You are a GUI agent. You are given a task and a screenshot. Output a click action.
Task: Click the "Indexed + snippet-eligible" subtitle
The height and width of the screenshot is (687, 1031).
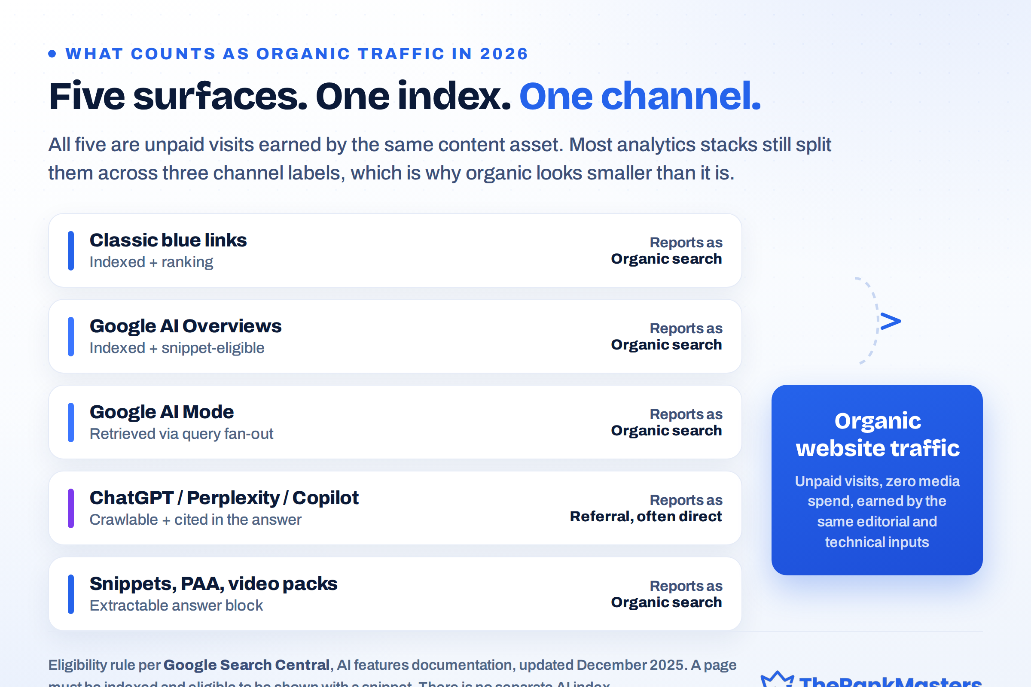177,348
